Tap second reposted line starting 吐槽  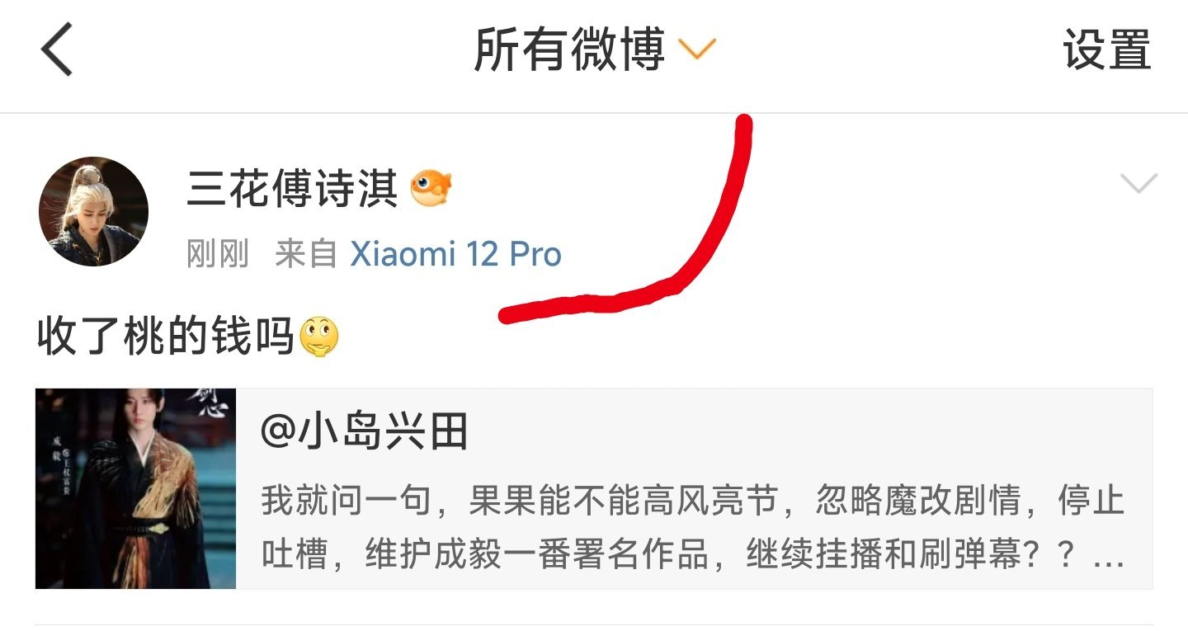693,555
